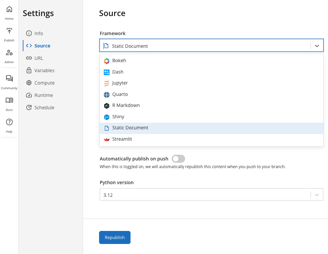Open the Publish page icon
This screenshot has width=328, height=254.
coord(9,31)
